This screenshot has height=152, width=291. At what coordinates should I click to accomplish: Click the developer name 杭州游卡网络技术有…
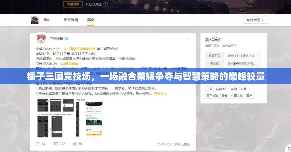(242, 64)
